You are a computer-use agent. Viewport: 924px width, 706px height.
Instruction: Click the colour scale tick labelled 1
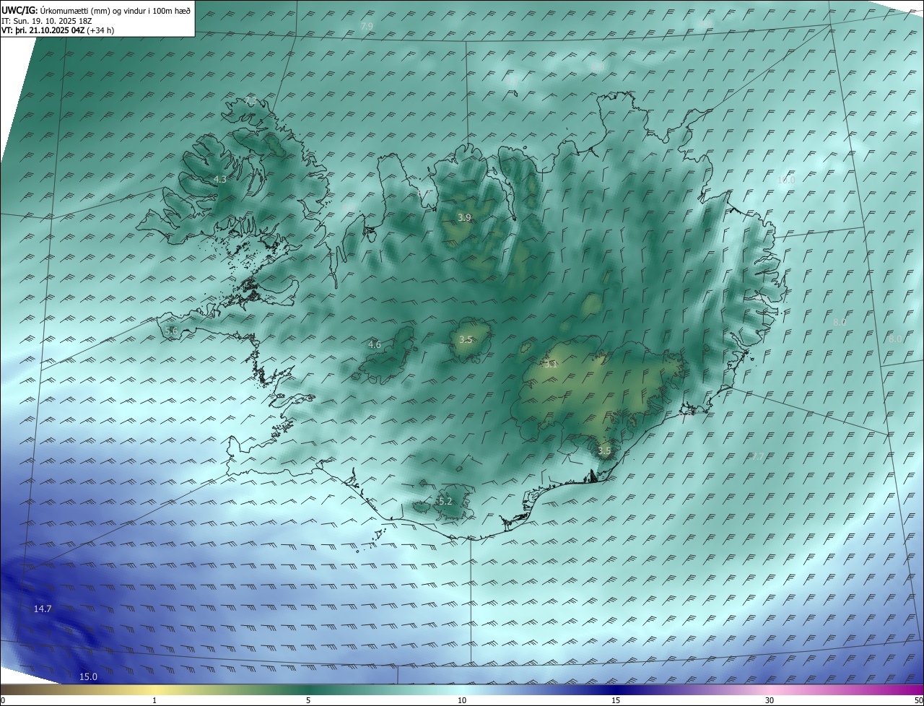154,700
